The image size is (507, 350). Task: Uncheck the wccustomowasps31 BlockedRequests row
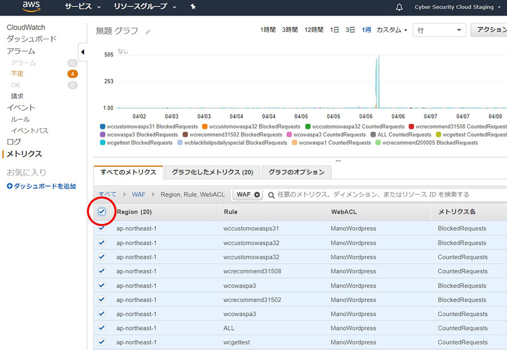tap(102, 228)
